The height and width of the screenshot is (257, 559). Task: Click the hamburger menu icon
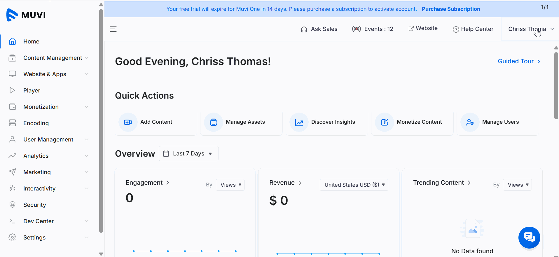[x=113, y=29]
